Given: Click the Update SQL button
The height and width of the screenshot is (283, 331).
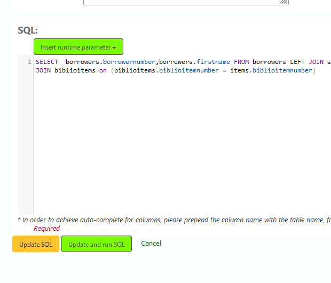Looking at the screenshot, I should (36, 244).
